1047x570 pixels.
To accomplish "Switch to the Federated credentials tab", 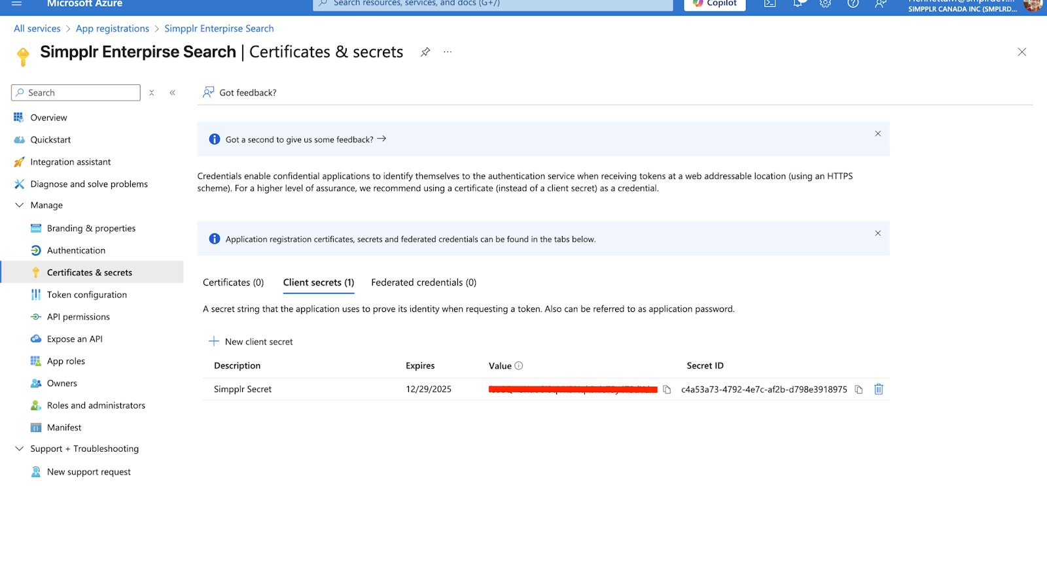I will (x=423, y=282).
